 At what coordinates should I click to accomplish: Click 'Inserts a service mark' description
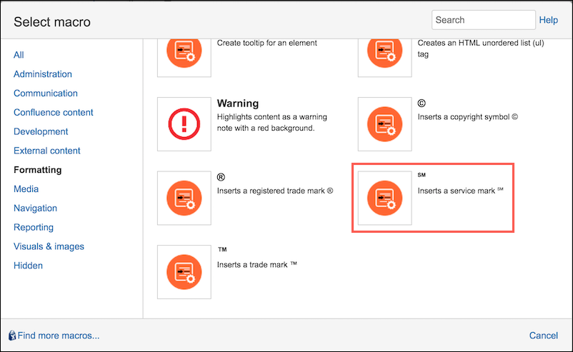[x=460, y=191]
